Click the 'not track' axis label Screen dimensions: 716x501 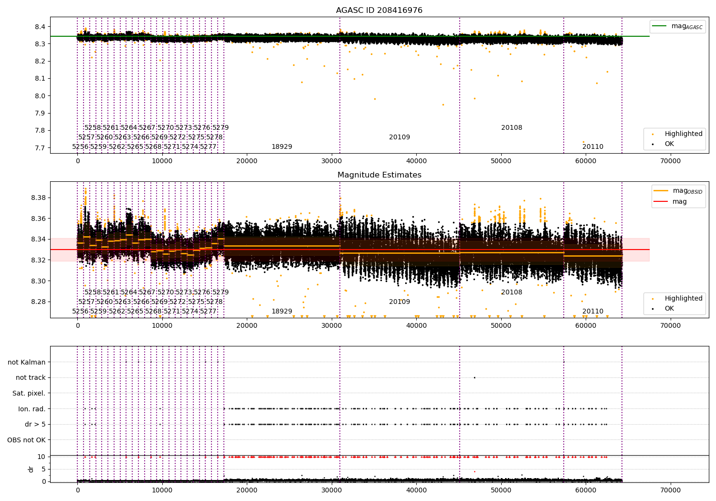point(31,377)
